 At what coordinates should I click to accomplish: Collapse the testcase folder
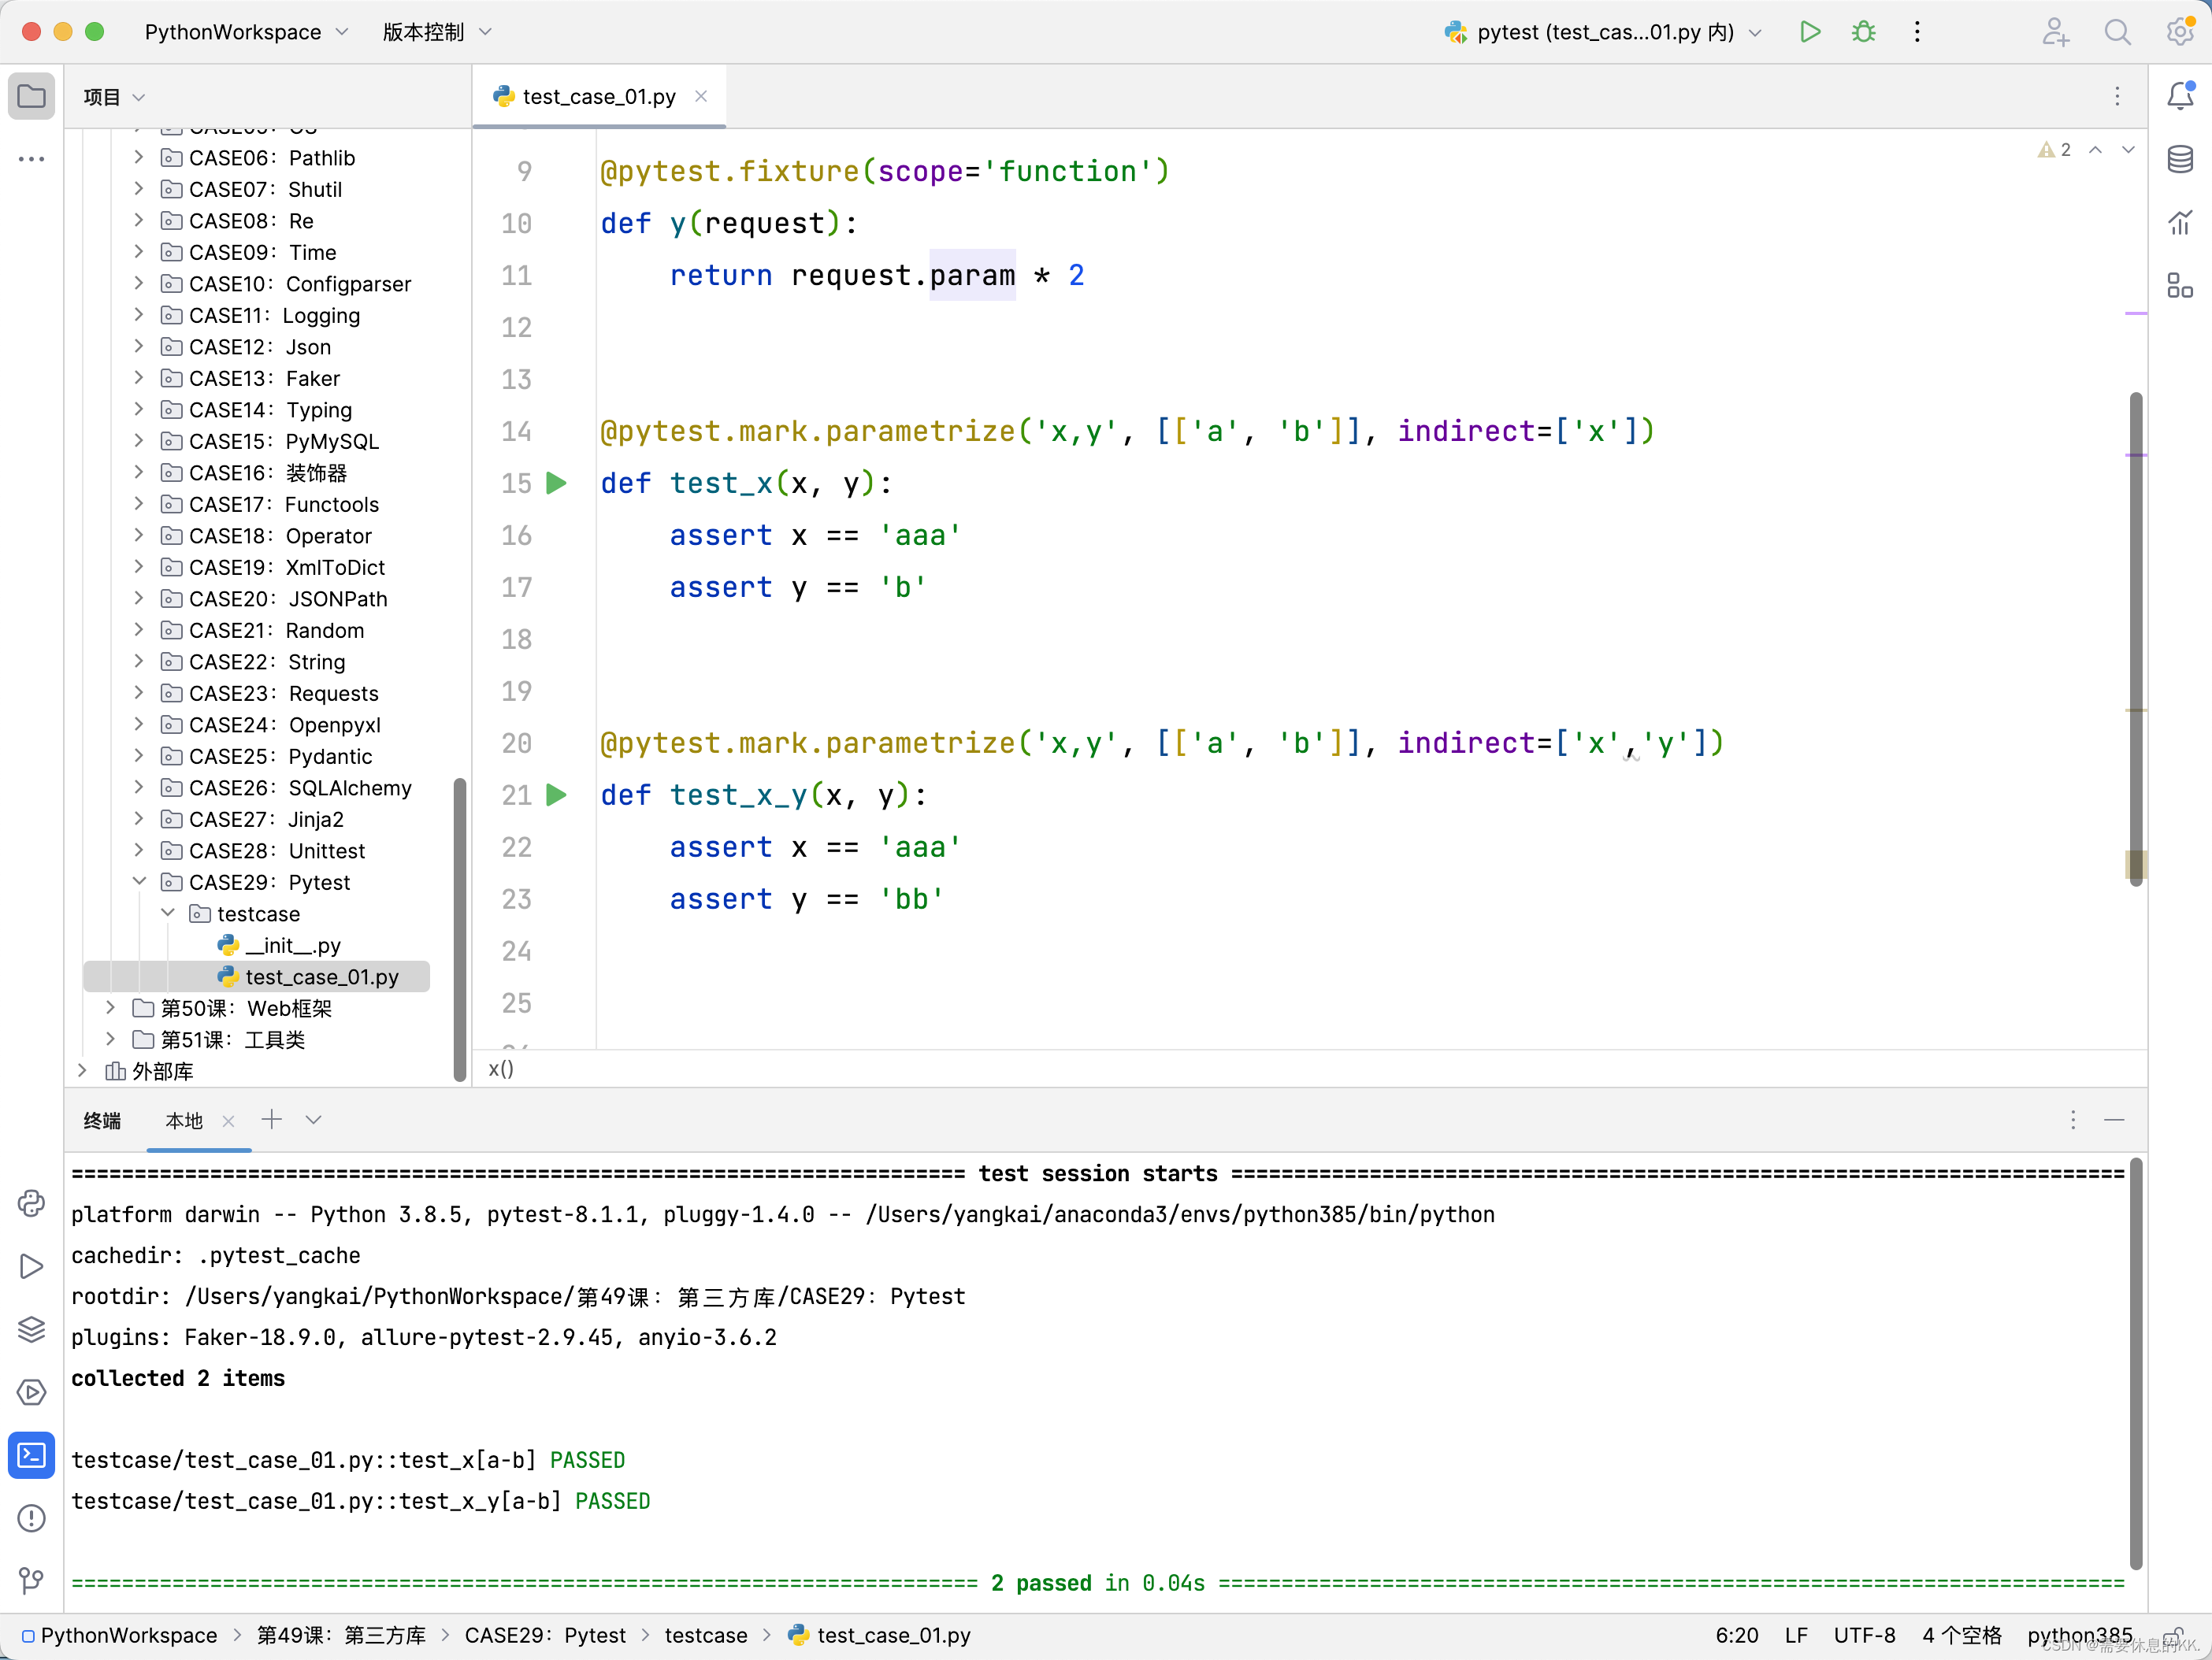tap(168, 913)
